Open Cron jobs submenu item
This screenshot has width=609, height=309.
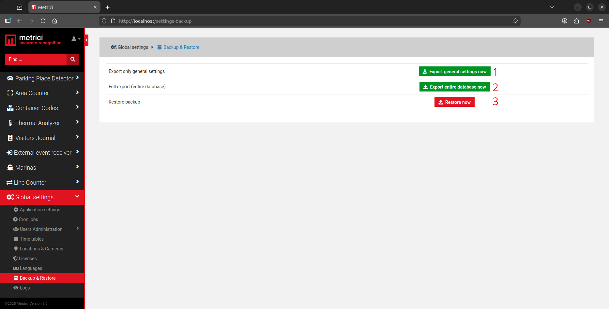pos(28,219)
